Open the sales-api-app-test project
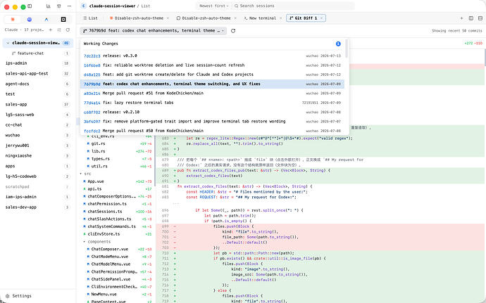486x303 pixels. point(38,74)
